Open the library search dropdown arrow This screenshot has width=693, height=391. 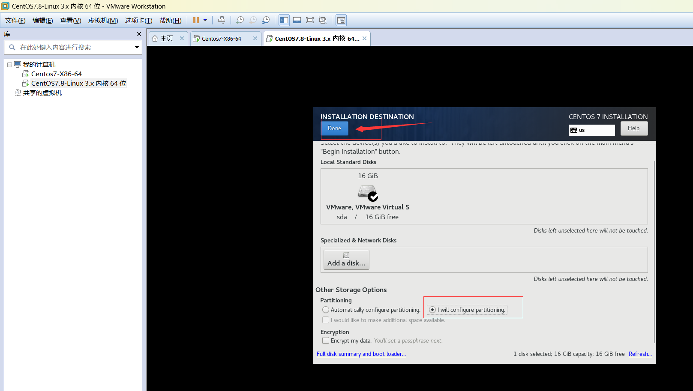point(137,47)
